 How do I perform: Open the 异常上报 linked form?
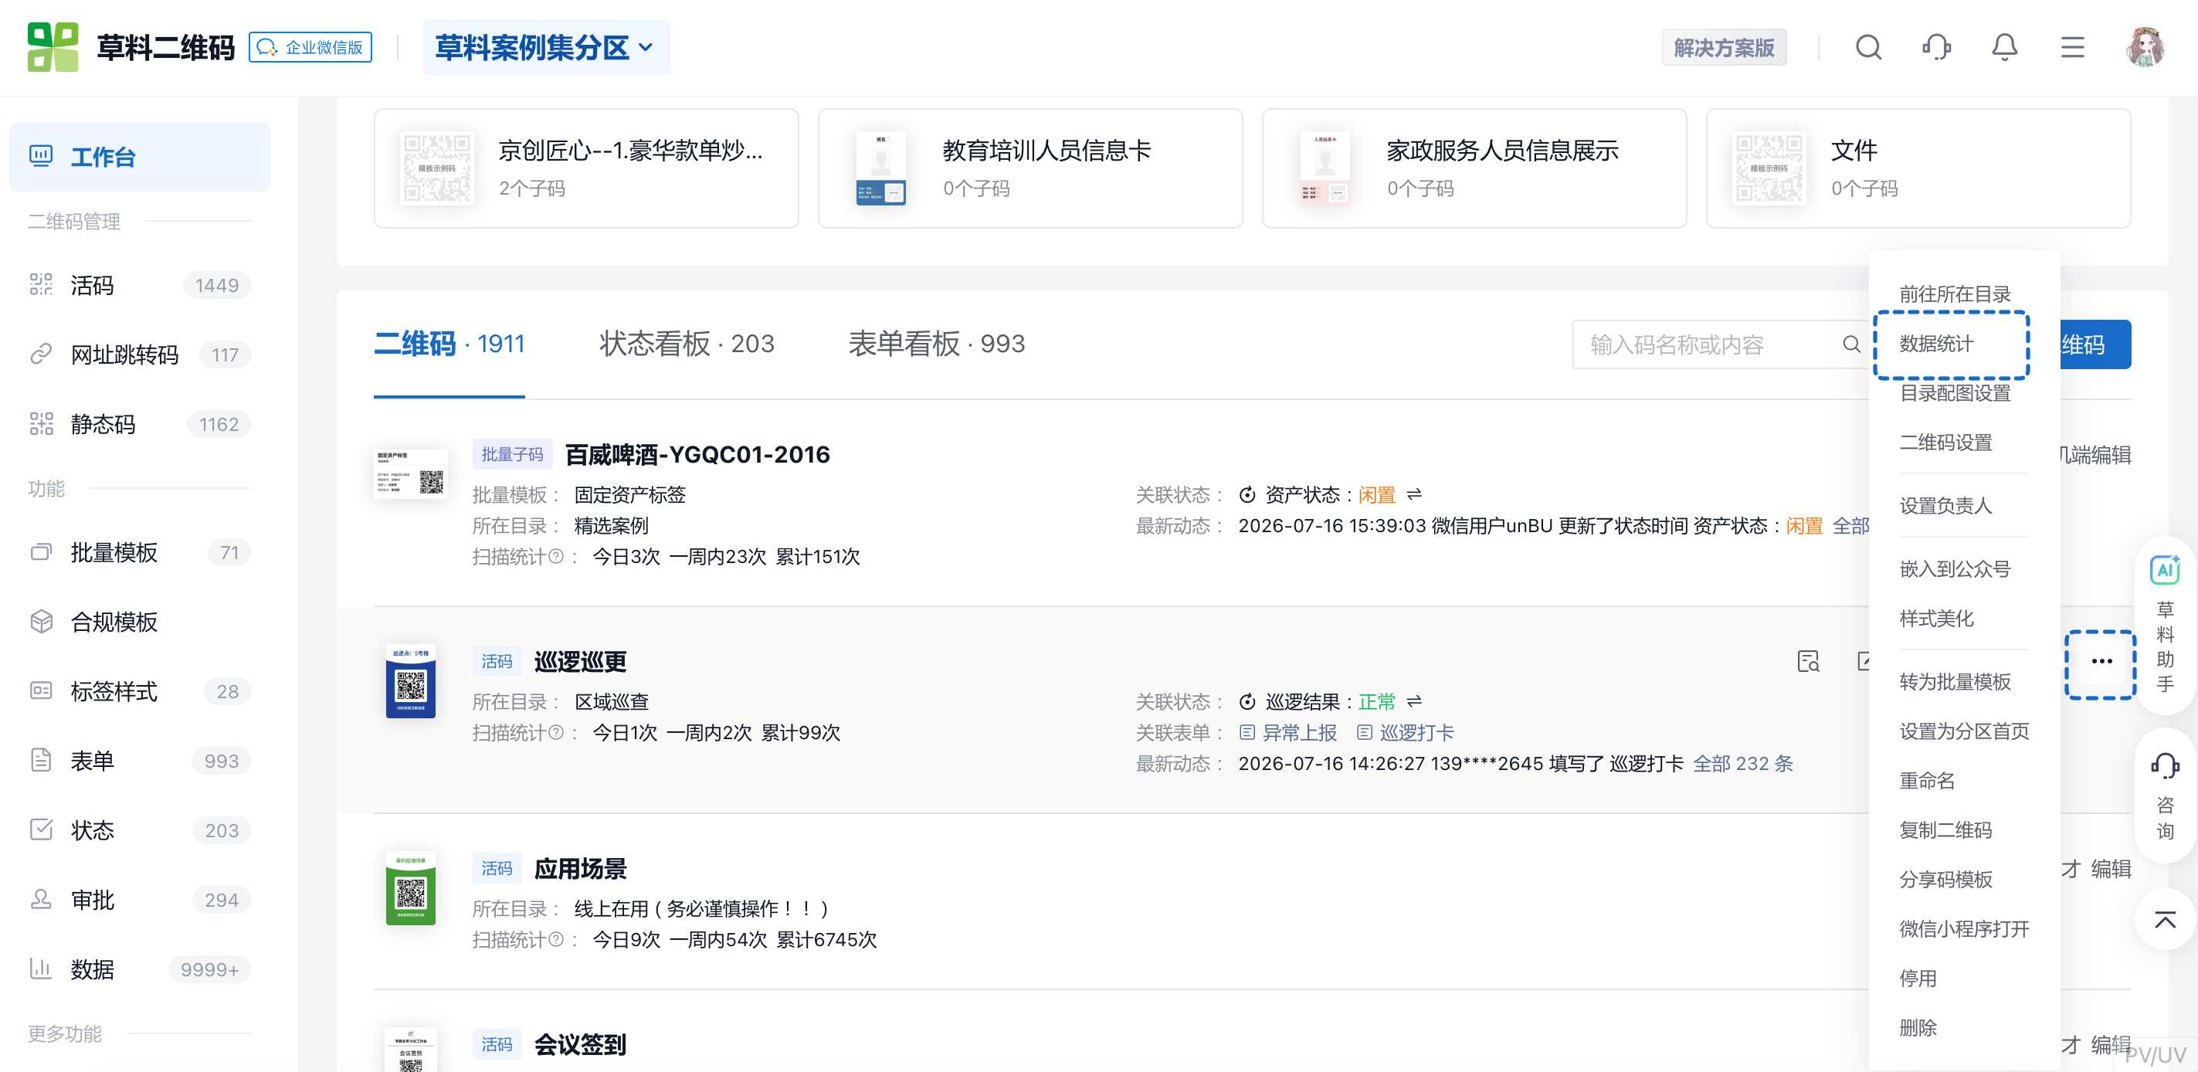click(x=1288, y=733)
